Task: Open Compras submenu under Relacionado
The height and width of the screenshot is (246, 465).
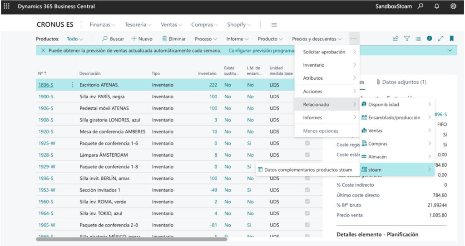Action: pyautogui.click(x=397, y=144)
